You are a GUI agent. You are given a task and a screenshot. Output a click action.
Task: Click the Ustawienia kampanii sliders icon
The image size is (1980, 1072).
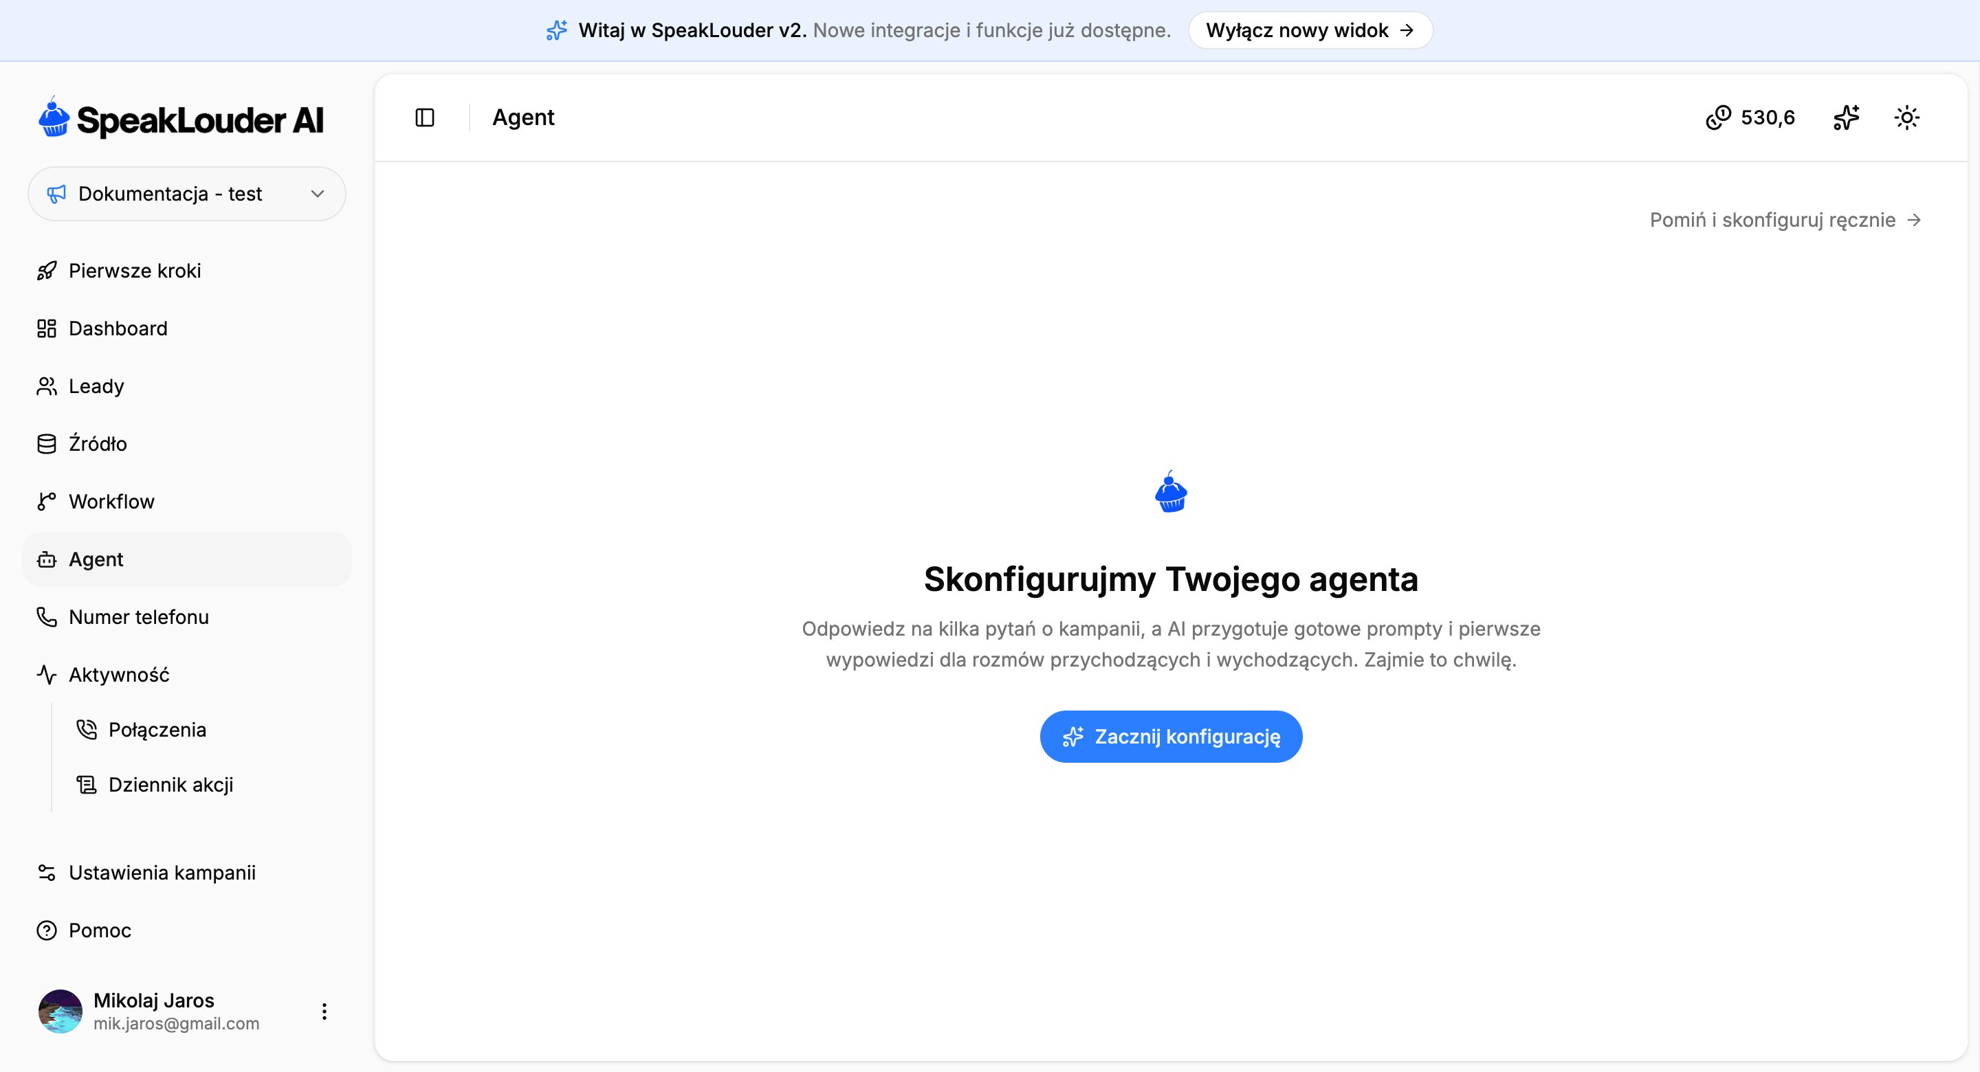pyautogui.click(x=47, y=873)
